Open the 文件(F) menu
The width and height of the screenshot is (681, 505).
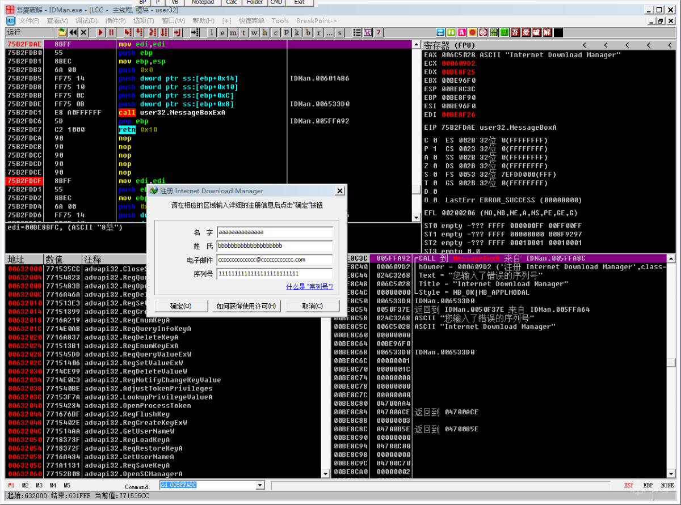[x=29, y=20]
